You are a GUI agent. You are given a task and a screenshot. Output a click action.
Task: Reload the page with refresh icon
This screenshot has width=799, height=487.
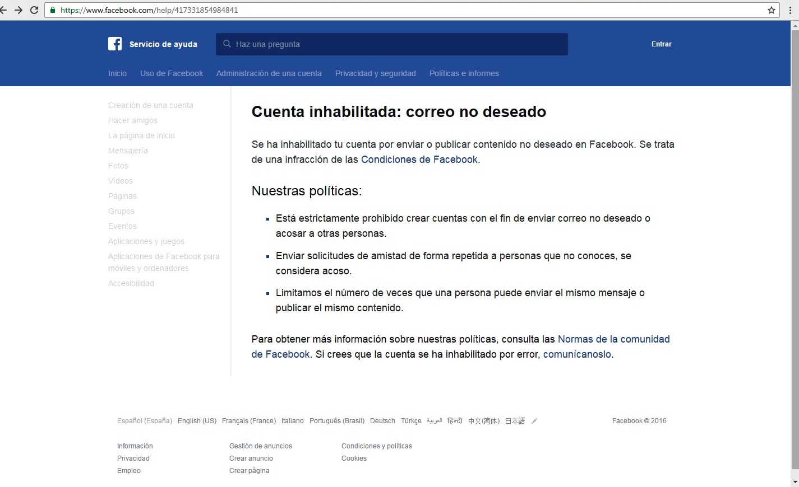34,10
